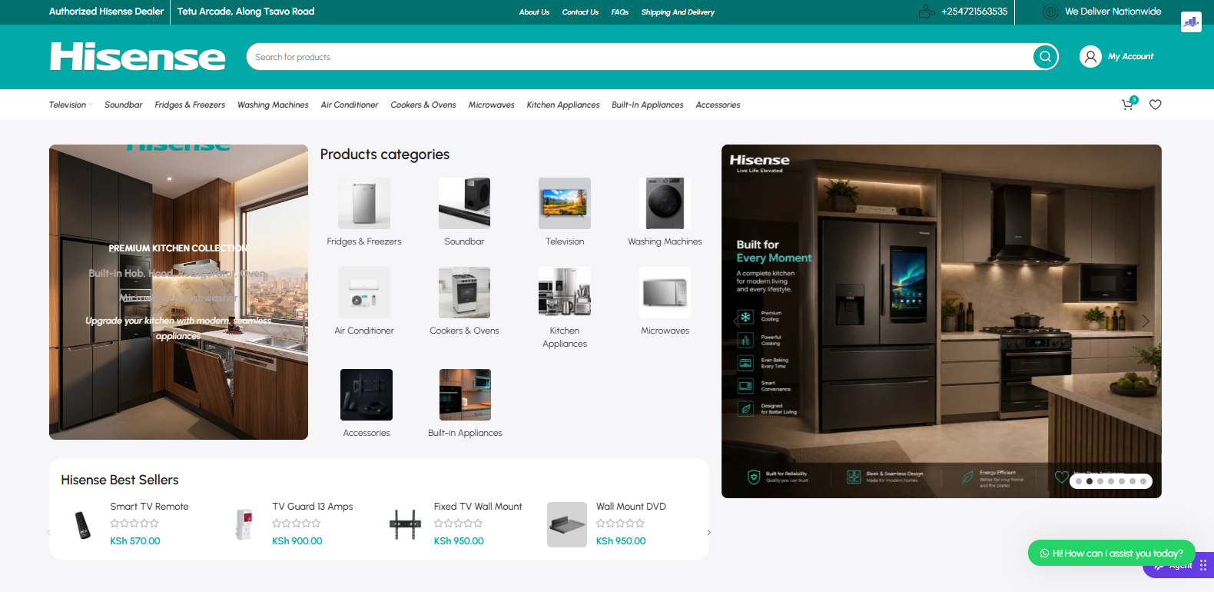Viewport: 1214px width, 592px height.
Task: Open Accessories in the navigation menu
Action: (x=718, y=105)
